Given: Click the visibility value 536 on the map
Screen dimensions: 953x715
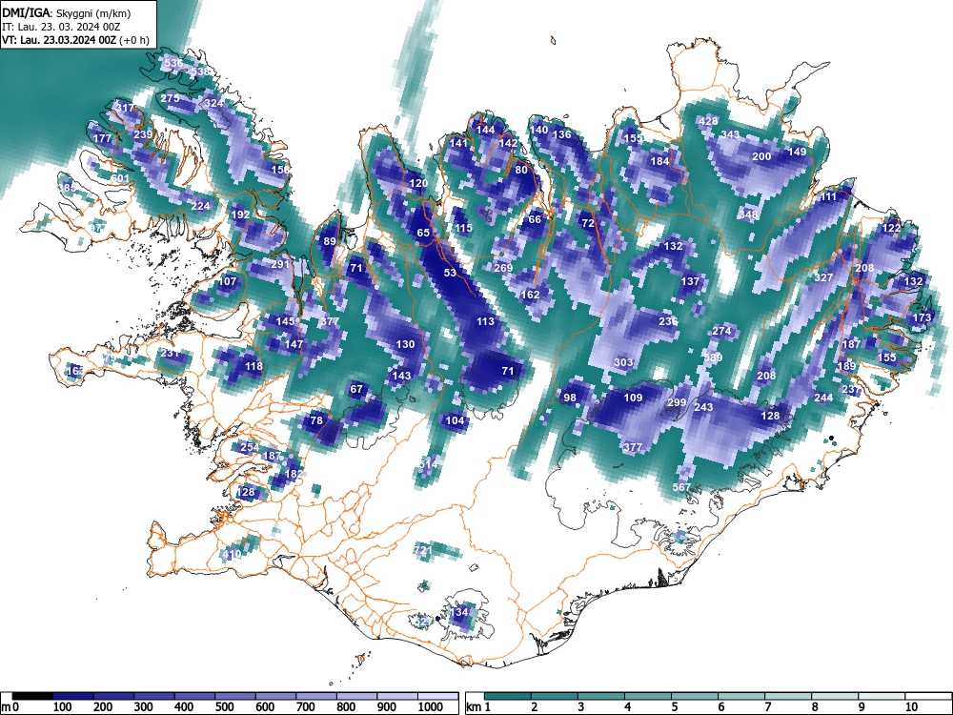Looking at the screenshot, I should click(x=173, y=63).
